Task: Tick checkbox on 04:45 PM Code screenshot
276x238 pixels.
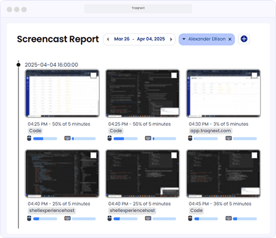Action: [x=255, y=155]
